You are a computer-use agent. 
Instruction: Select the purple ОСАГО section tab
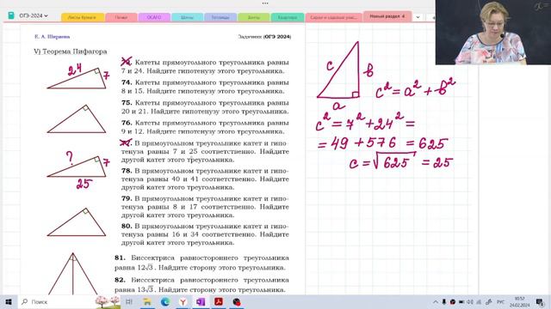154,17
